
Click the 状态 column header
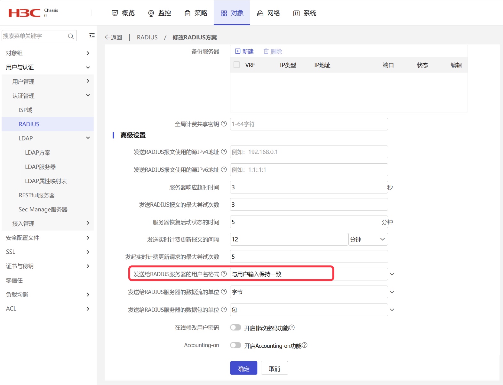point(422,65)
